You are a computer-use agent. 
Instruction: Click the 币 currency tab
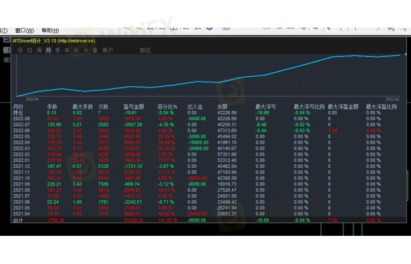(76, 50)
